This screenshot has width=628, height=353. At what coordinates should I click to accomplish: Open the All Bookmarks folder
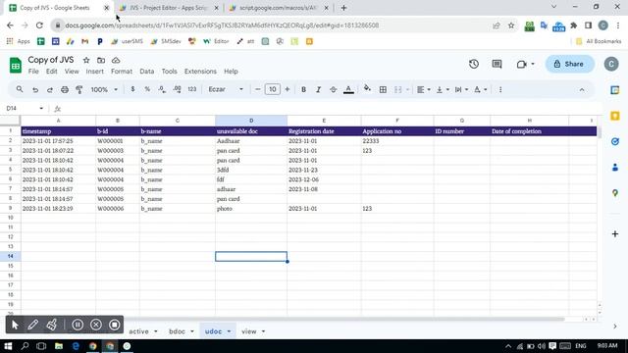coord(599,41)
